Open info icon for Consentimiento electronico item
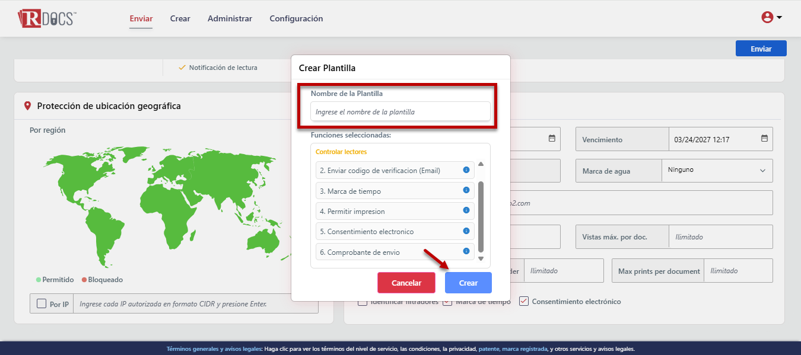 466,231
